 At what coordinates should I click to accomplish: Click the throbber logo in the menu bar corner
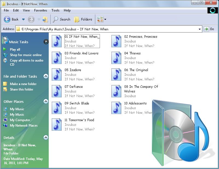click(213, 10)
